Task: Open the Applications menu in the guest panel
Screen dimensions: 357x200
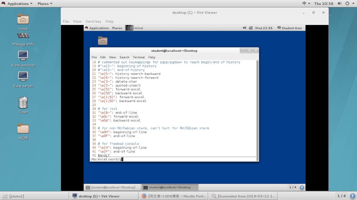Action: pyautogui.click(x=99, y=28)
